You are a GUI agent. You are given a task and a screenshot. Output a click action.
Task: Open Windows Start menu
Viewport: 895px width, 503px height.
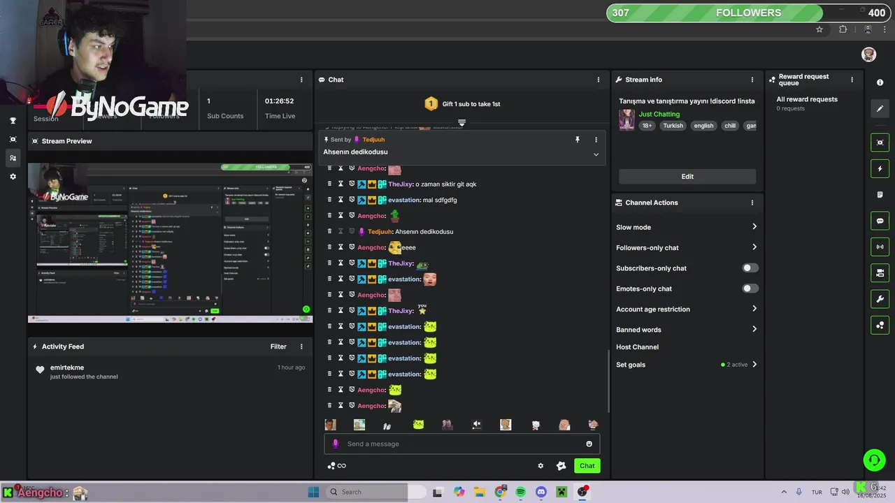(313, 492)
